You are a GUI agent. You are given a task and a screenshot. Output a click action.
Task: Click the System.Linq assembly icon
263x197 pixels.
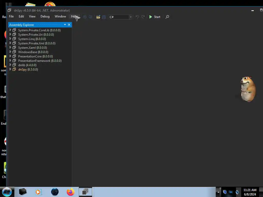(x=14, y=39)
